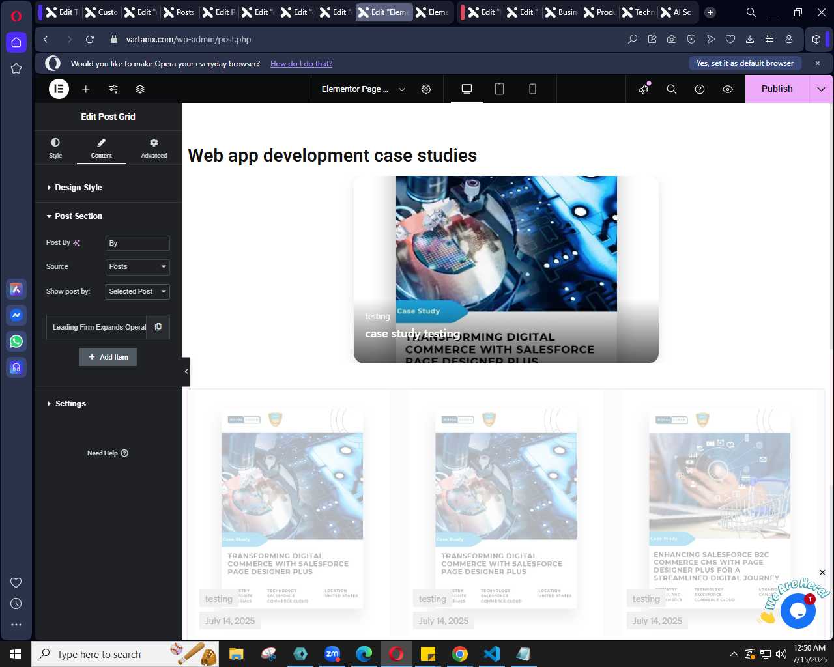Viewport: 834px width, 667px height.
Task: Open Opera sidebar Bookmarks star
Action: pos(16,68)
